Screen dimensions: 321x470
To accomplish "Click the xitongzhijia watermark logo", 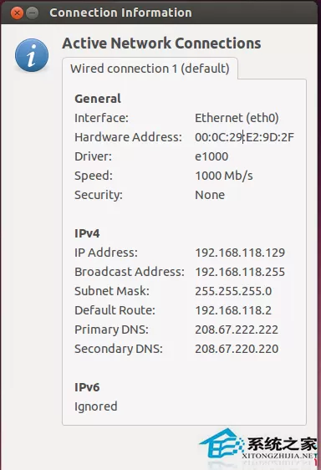I will click(x=257, y=445).
